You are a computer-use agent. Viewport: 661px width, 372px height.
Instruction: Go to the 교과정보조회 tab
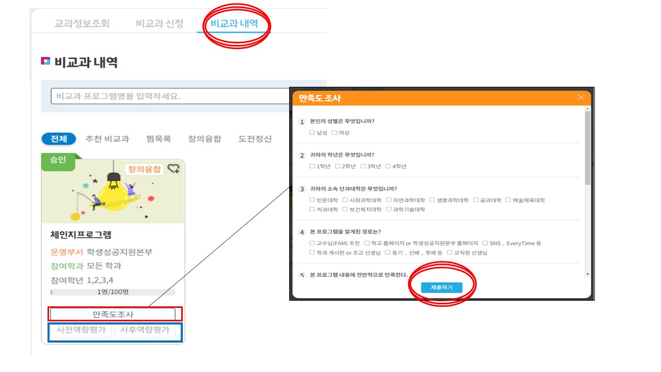82,23
